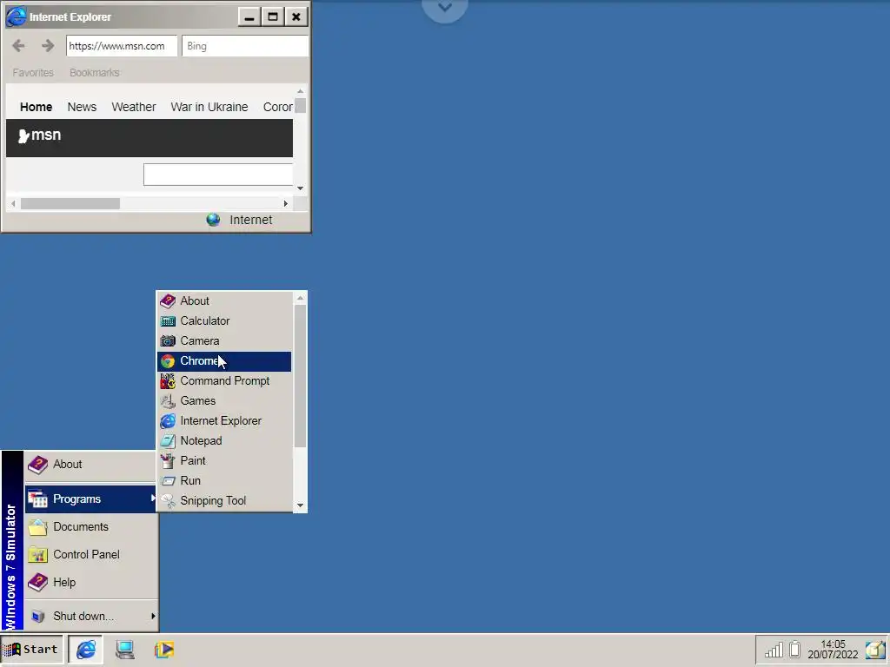The width and height of the screenshot is (890, 667).
Task: Open About in the Start menu
Action: (x=90, y=465)
